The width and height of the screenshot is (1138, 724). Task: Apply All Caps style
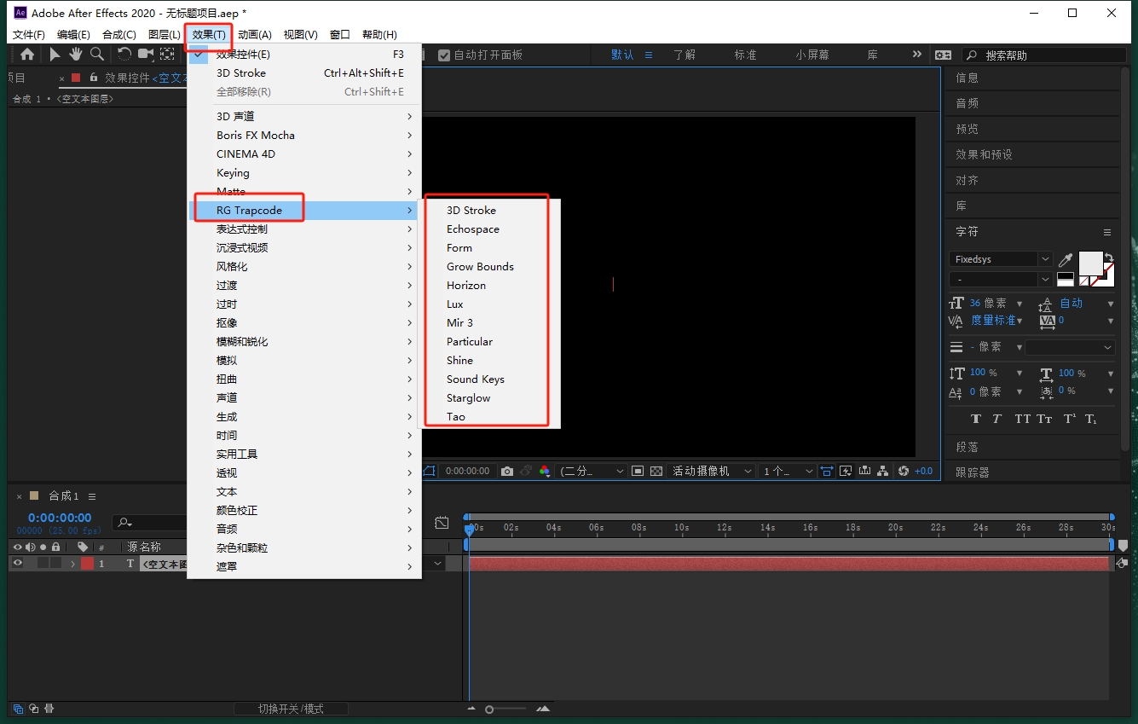[1022, 419]
